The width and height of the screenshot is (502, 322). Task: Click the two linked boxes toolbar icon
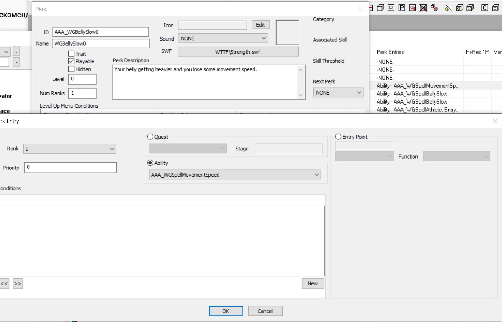434,8
